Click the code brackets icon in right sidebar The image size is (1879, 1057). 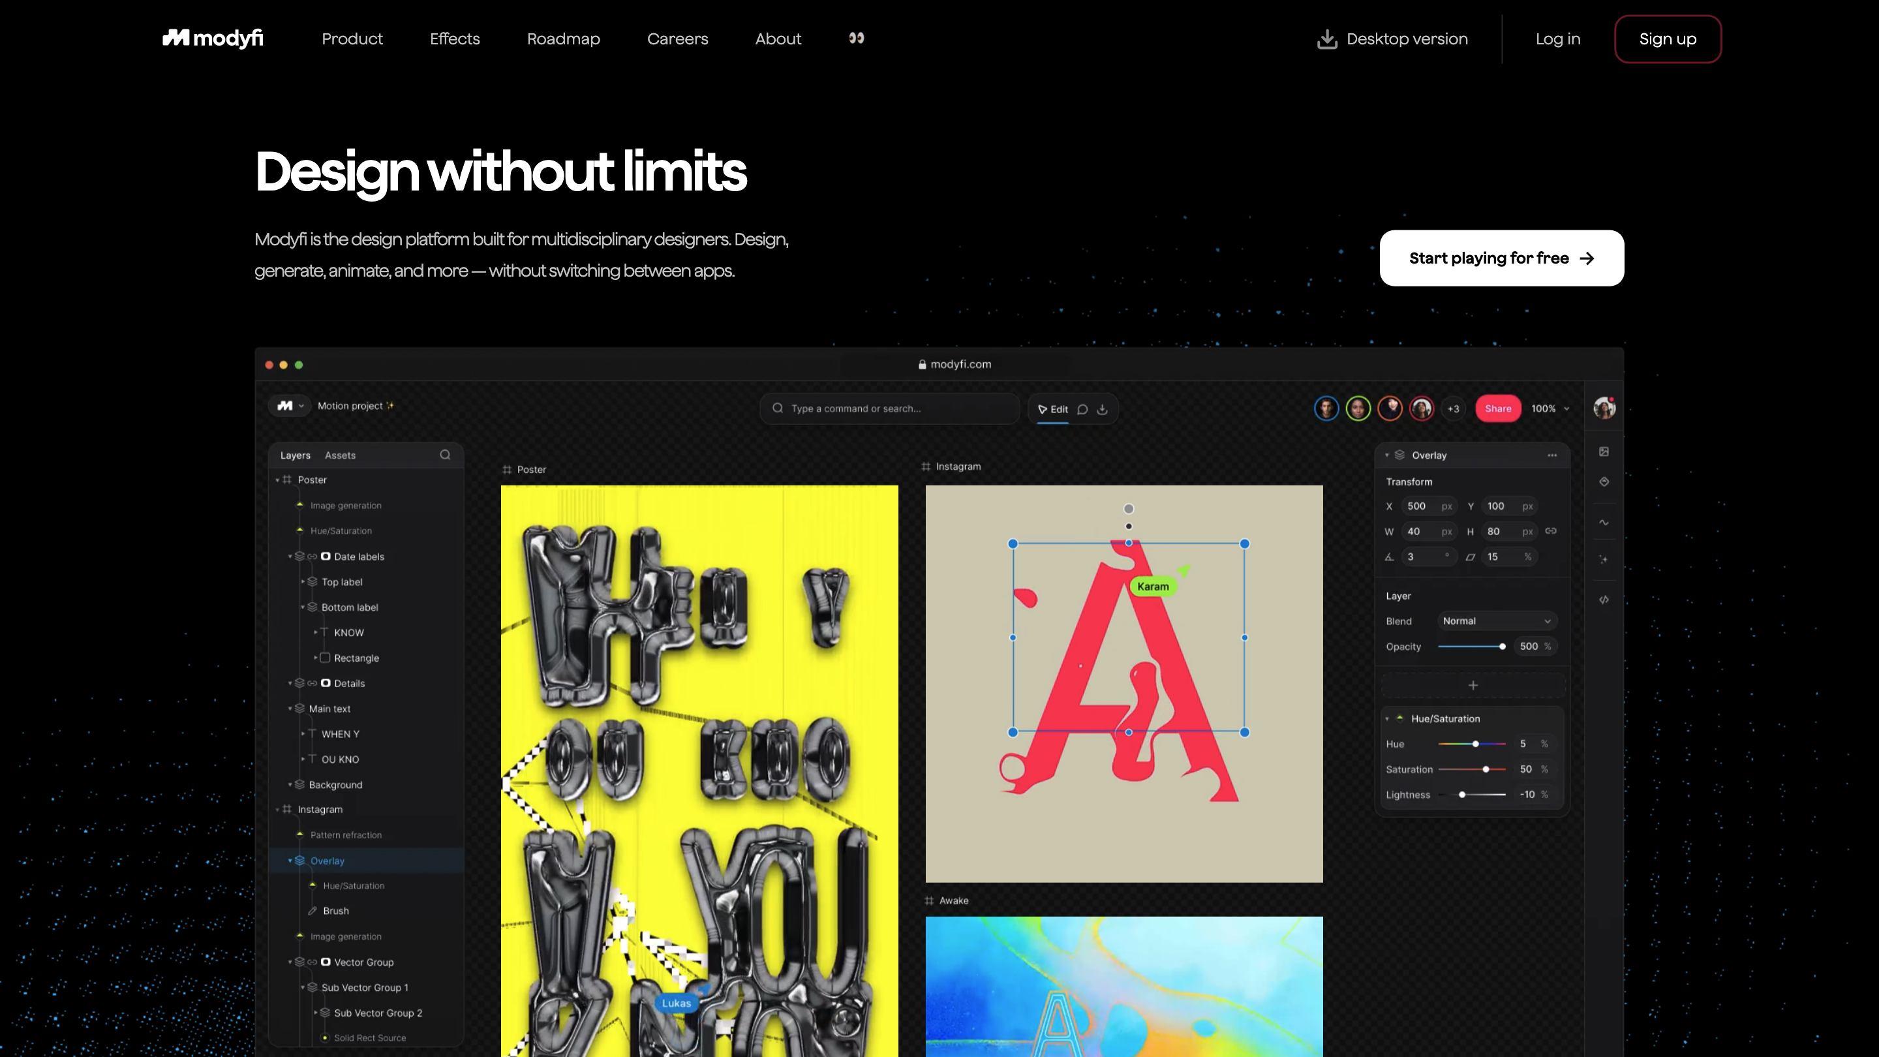click(1604, 600)
